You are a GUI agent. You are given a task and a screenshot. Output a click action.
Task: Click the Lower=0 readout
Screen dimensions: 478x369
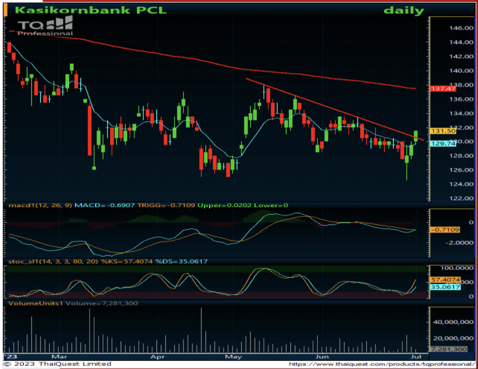coord(271,206)
